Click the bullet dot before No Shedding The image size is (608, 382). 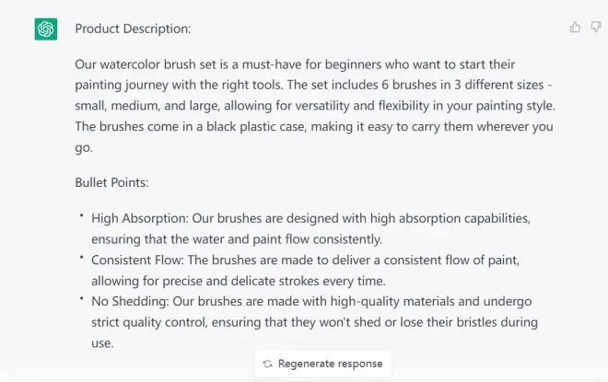pyautogui.click(x=81, y=298)
